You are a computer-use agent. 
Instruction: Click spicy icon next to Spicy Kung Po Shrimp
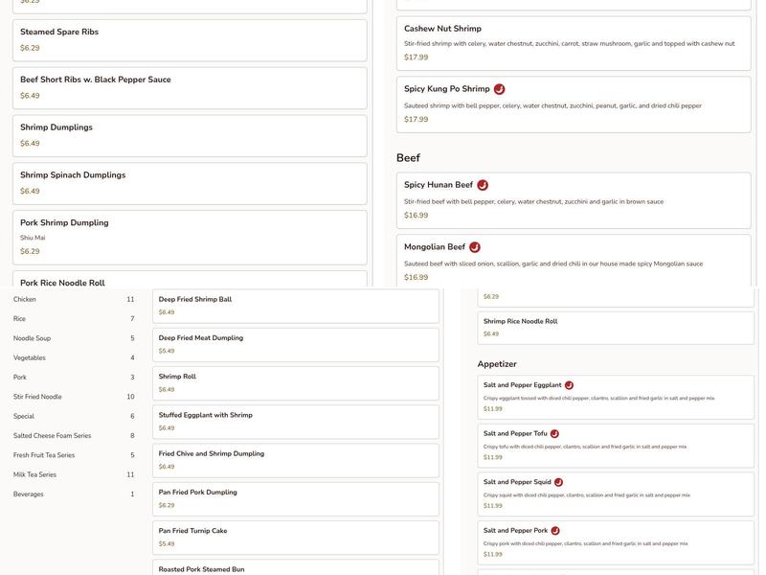(499, 89)
